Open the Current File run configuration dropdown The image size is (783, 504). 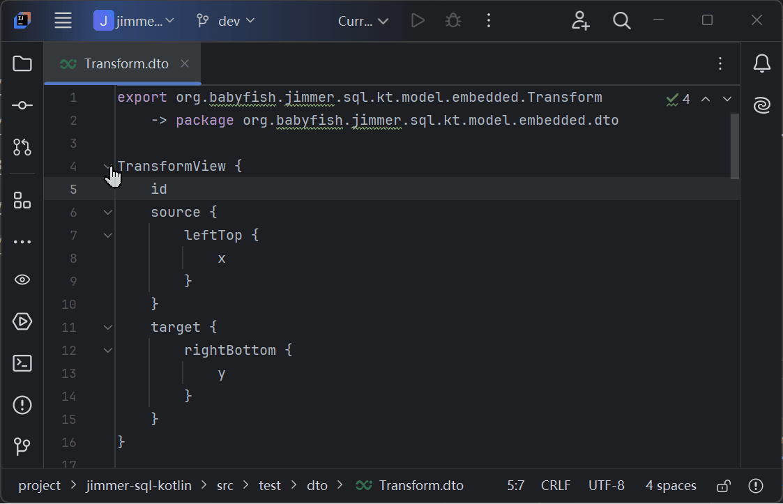(x=363, y=20)
